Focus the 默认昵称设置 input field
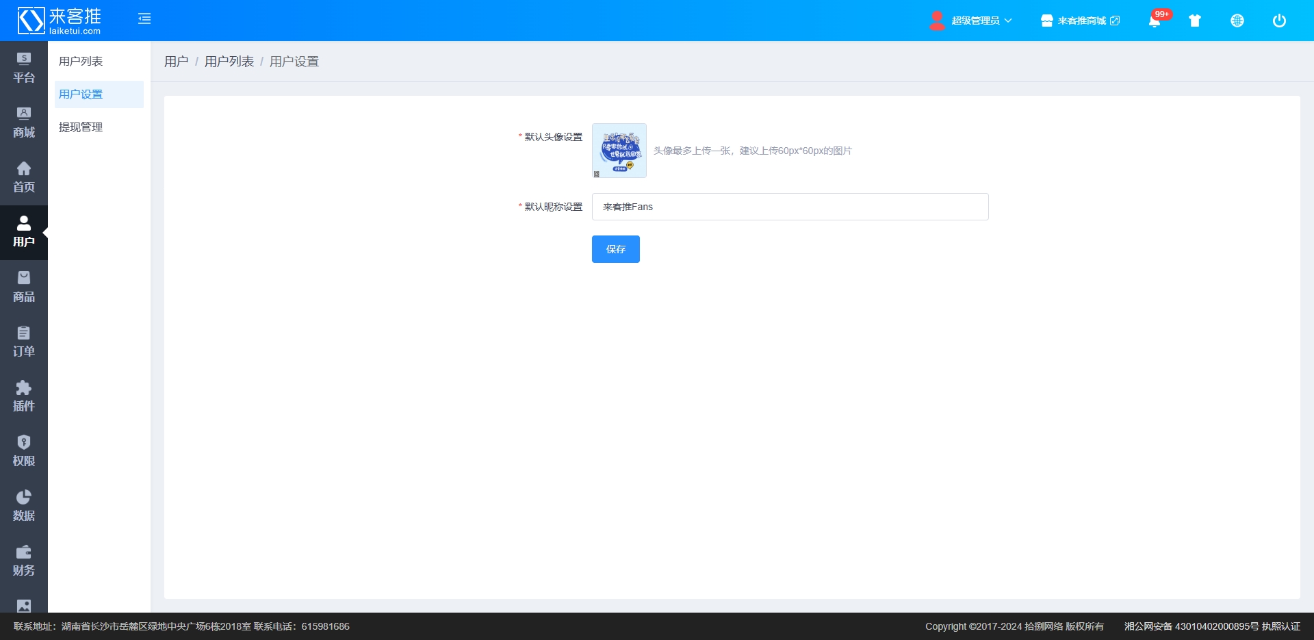Image resolution: width=1314 pixels, height=640 pixels. pyautogui.click(x=790, y=207)
